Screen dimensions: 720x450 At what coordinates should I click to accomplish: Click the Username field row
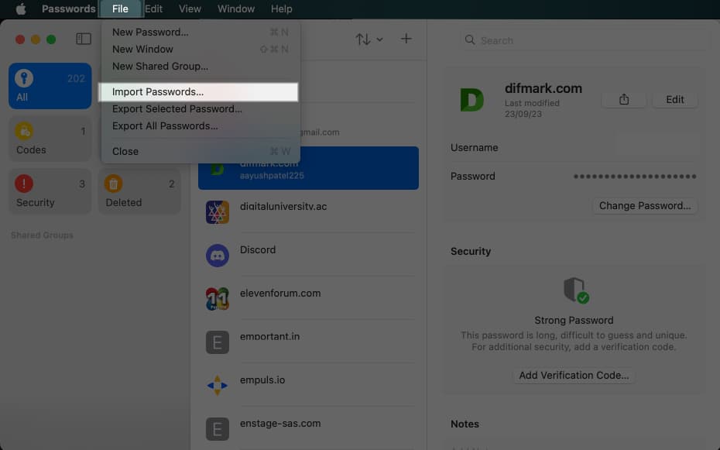[573, 147]
